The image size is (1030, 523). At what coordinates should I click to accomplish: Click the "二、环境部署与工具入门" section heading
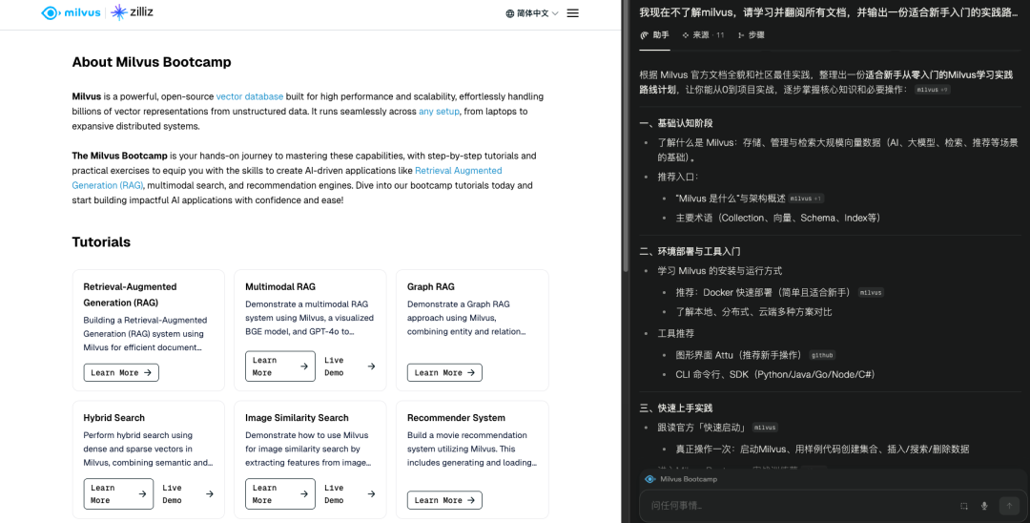690,252
